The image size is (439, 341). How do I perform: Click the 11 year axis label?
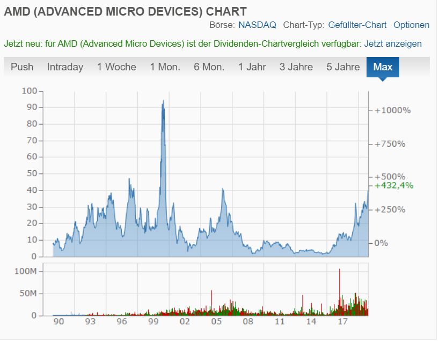pyautogui.click(x=280, y=321)
